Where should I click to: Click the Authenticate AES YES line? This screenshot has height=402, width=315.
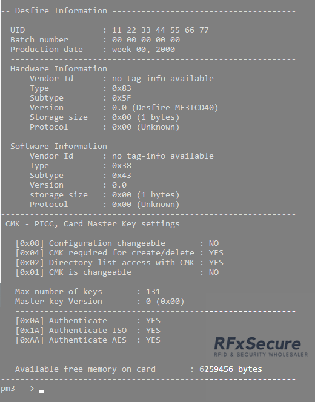(x=88, y=340)
